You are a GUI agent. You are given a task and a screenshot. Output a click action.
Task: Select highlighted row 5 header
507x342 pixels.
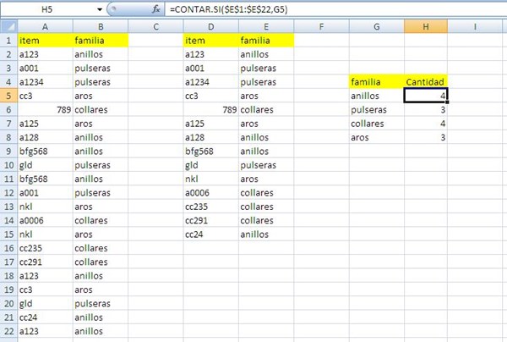click(8, 96)
